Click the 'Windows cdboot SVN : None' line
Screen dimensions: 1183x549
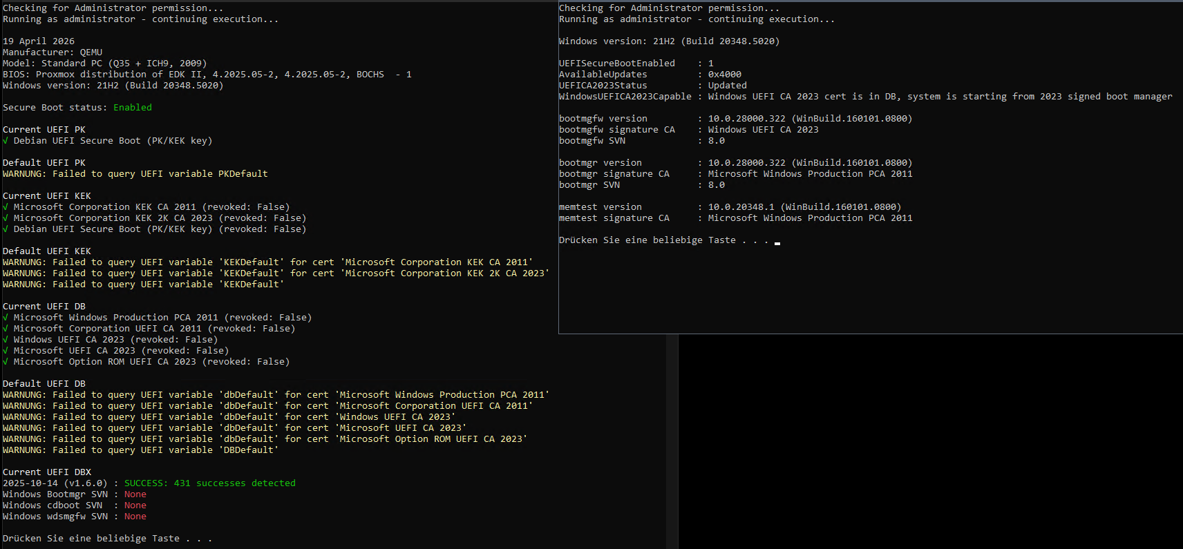(x=75, y=505)
